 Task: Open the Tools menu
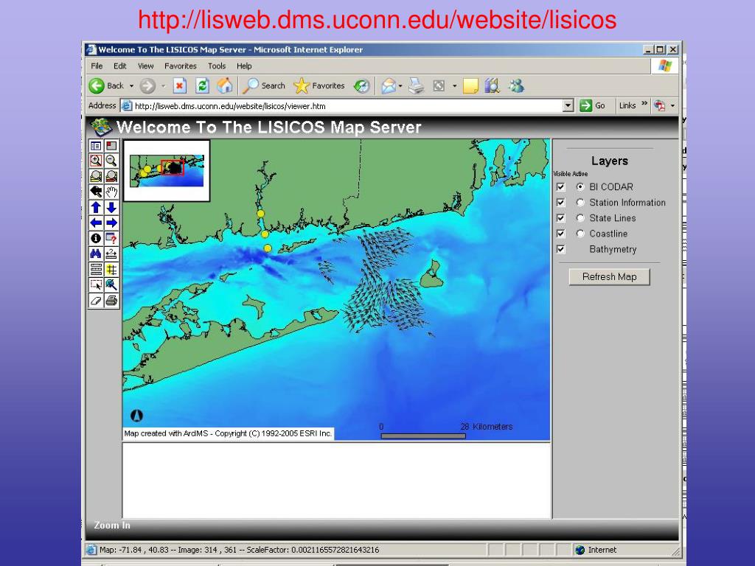pyautogui.click(x=217, y=66)
